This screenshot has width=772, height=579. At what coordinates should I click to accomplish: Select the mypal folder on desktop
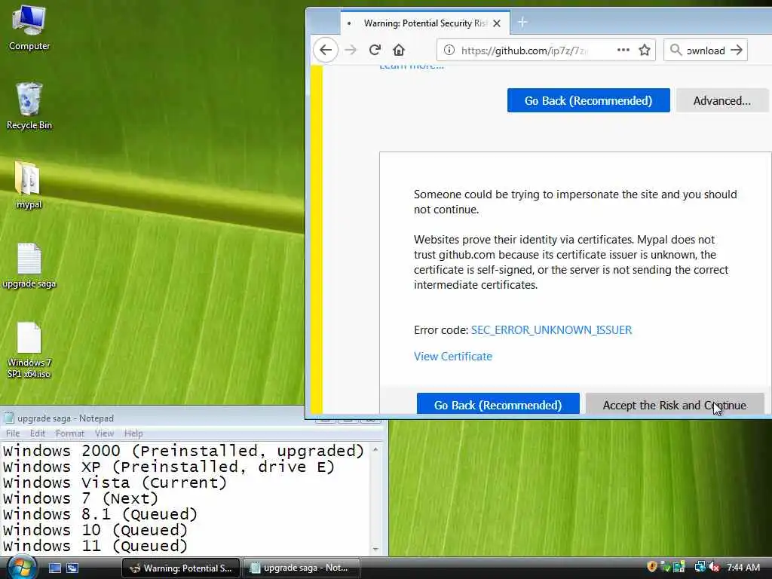point(29,184)
